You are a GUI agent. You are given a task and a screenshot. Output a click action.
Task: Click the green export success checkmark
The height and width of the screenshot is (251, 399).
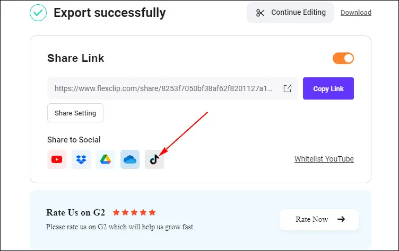tap(38, 13)
